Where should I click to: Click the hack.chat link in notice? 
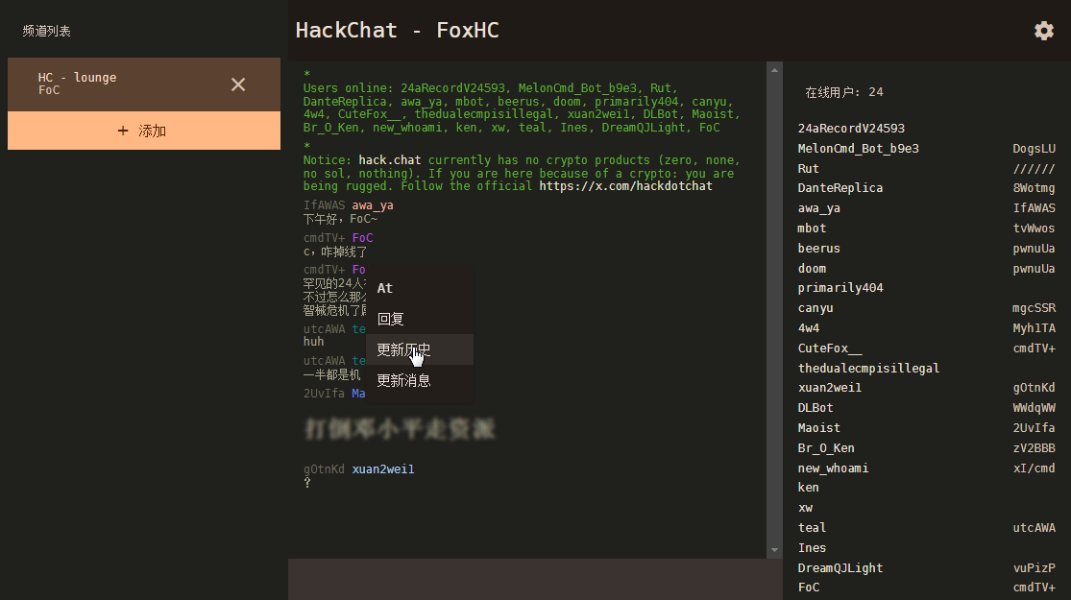pos(389,160)
